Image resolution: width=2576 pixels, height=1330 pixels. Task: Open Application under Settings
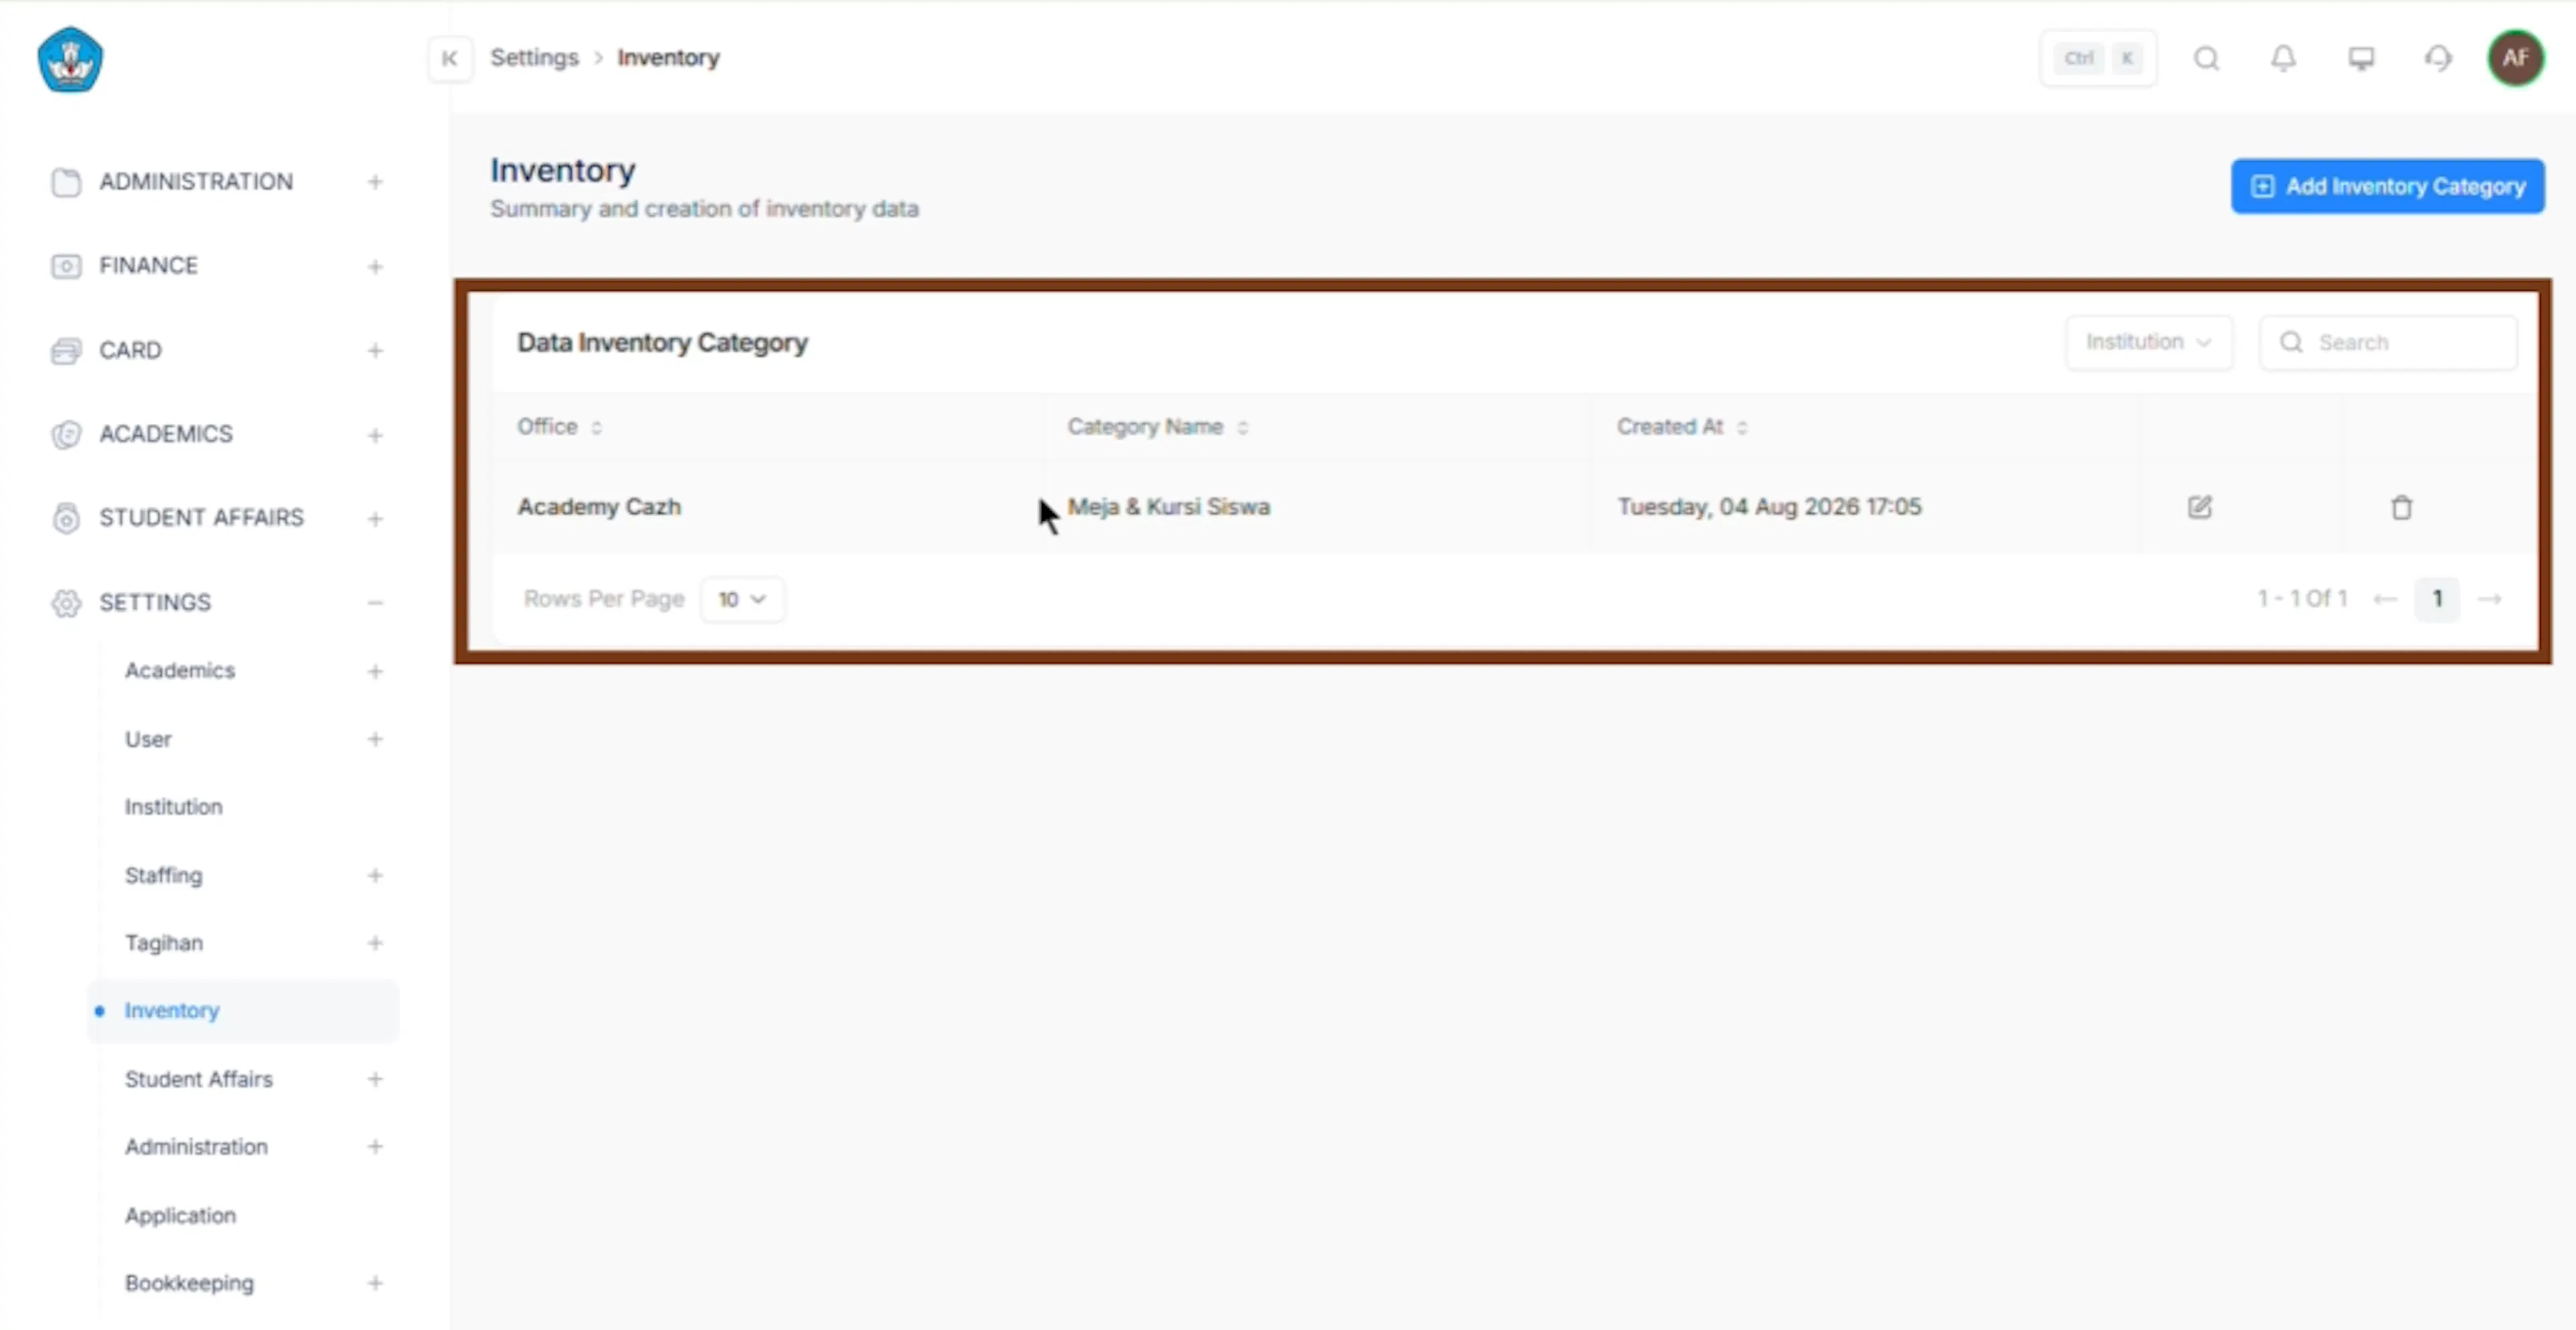(x=180, y=1215)
